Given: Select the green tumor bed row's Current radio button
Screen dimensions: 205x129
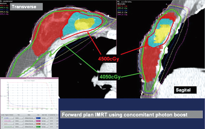Looking at the screenshot, I should [x=2, y=127].
